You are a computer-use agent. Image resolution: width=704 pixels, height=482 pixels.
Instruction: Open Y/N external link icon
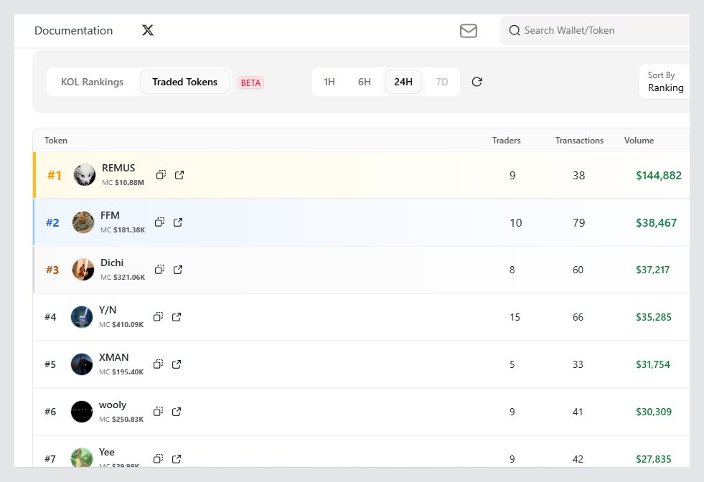(177, 317)
